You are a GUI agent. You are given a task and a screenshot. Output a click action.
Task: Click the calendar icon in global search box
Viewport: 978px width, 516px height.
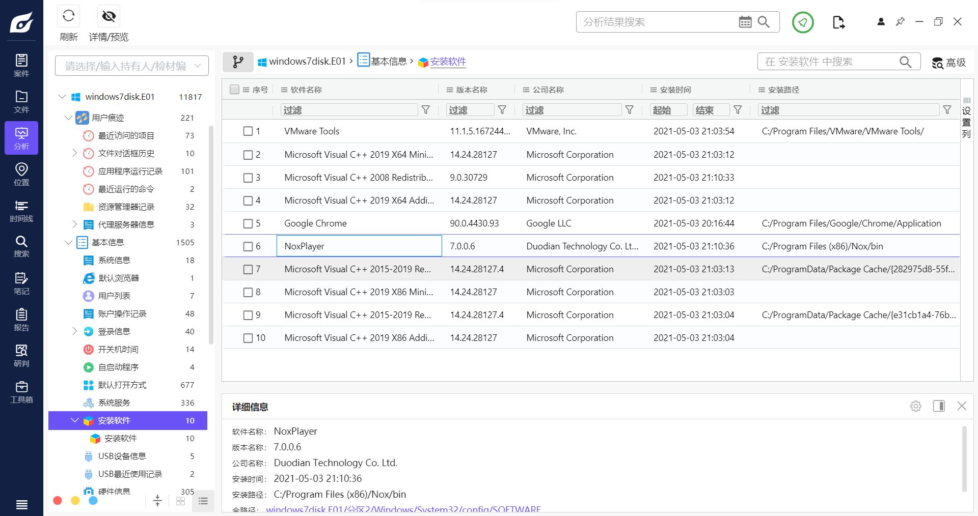pos(745,22)
